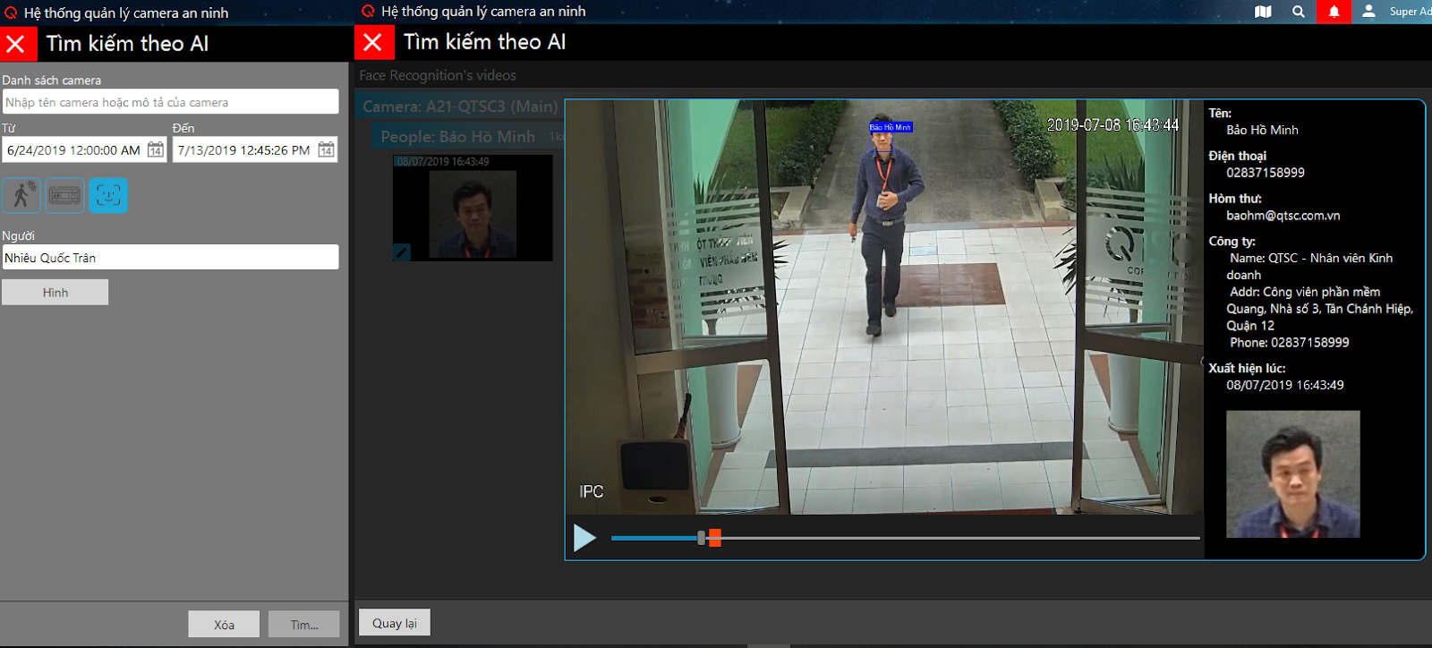Close the right Tìm kiếm theo AI panel
This screenshot has height=648, width=1432.
point(373,42)
